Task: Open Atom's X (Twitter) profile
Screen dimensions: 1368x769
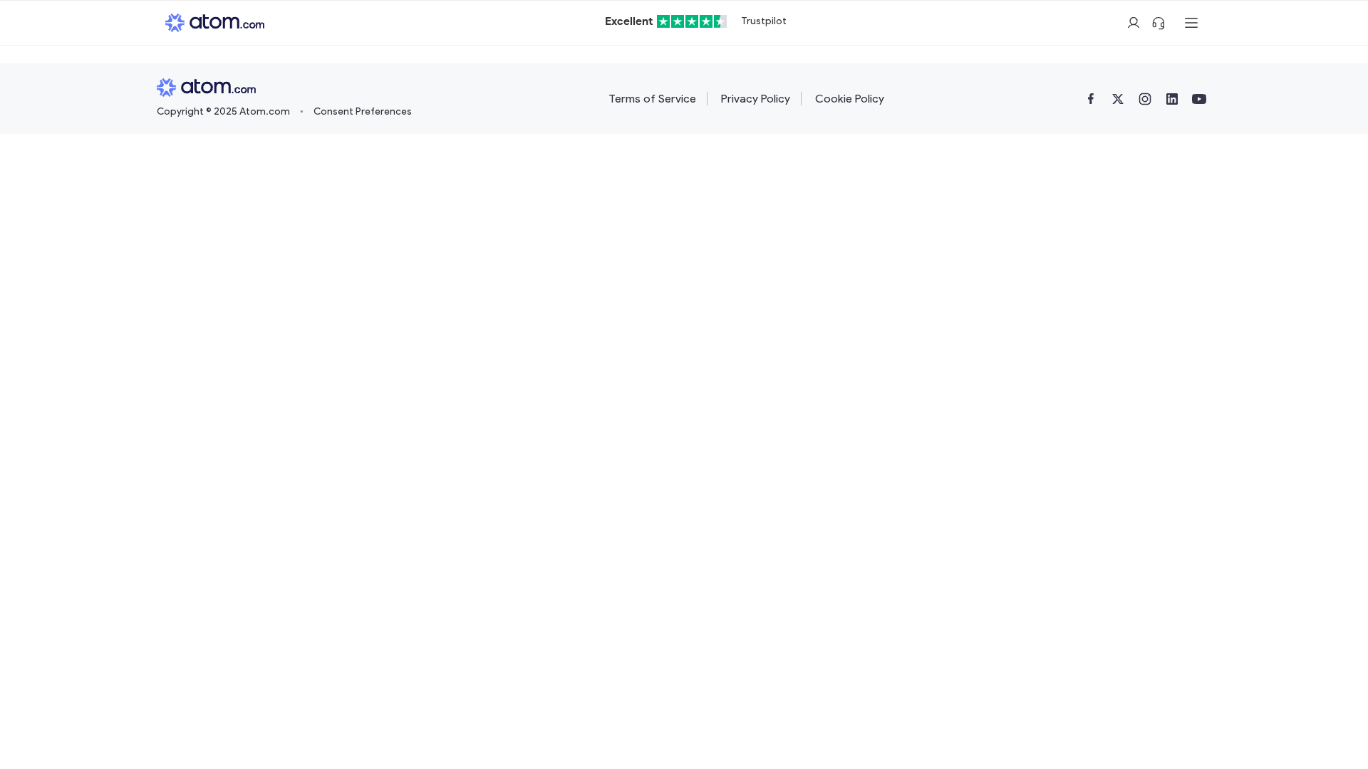Action: [1117, 99]
